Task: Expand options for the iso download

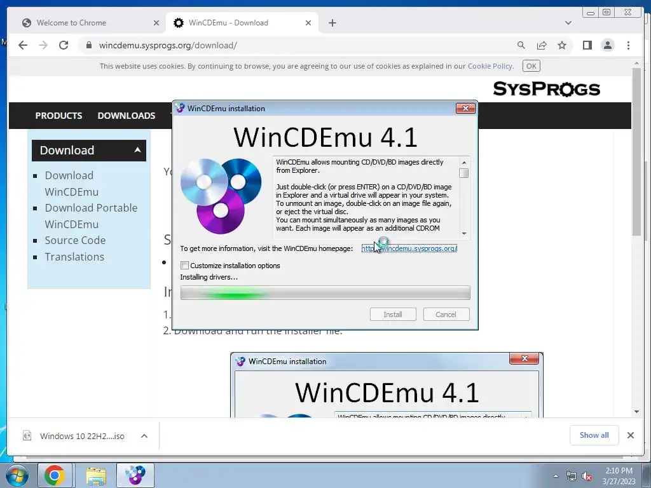Action: [x=144, y=436]
